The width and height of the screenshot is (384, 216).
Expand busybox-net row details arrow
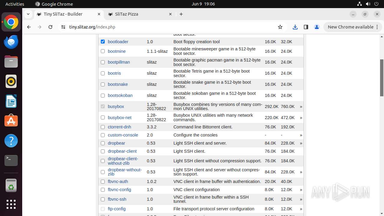pyautogui.click(x=301, y=118)
